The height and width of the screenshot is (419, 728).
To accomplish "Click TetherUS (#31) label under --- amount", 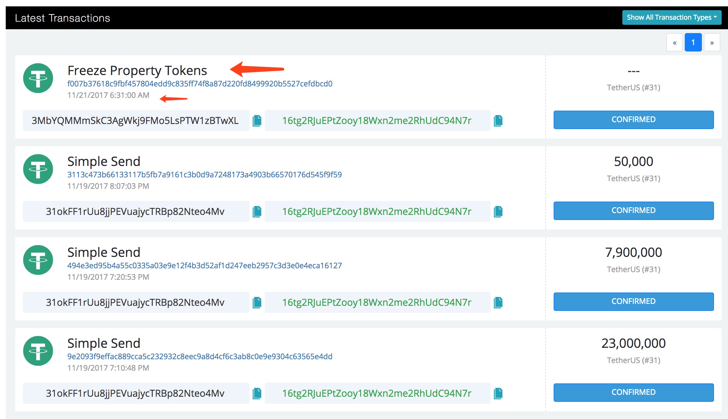I will point(633,87).
